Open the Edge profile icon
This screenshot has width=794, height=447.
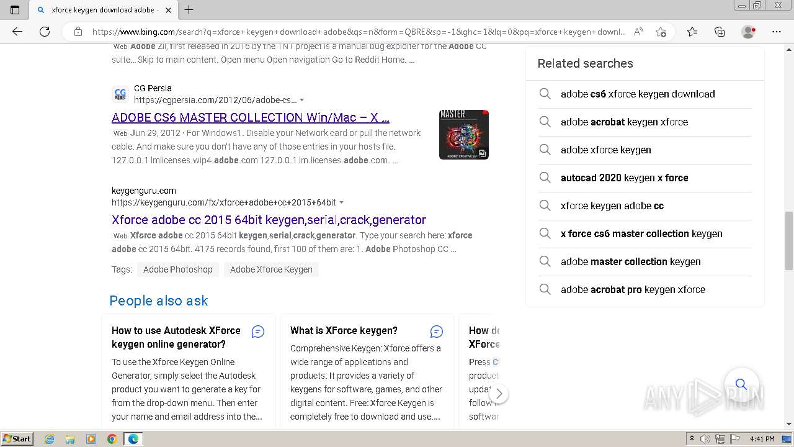[748, 32]
